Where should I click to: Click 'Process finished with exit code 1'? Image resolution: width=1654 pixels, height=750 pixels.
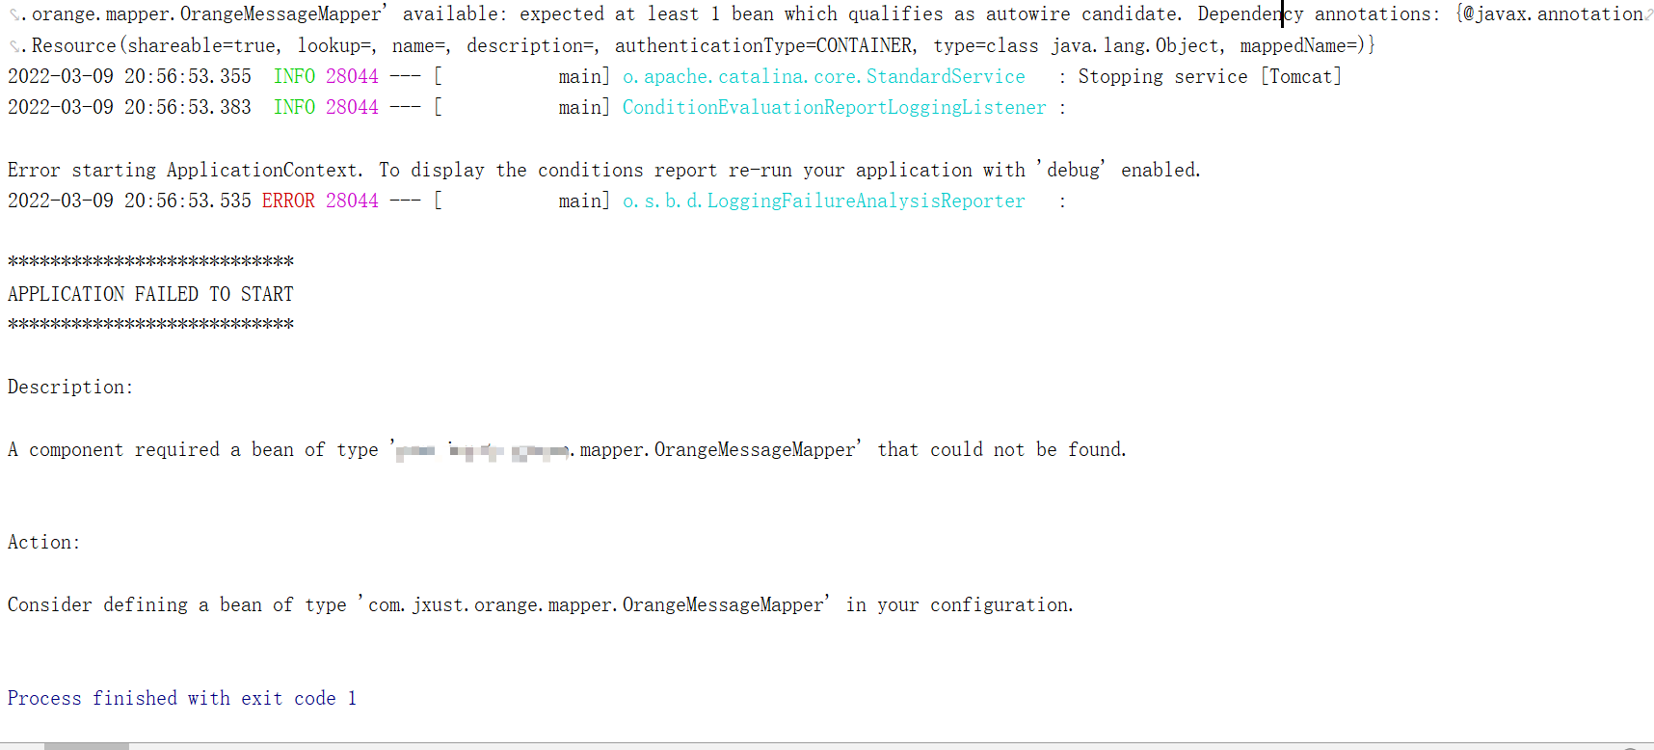tap(182, 698)
